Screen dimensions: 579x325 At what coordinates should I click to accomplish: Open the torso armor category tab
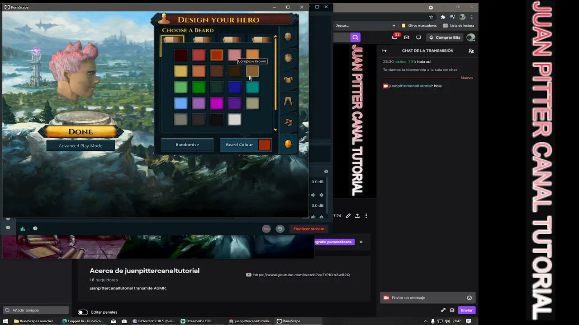[288, 79]
